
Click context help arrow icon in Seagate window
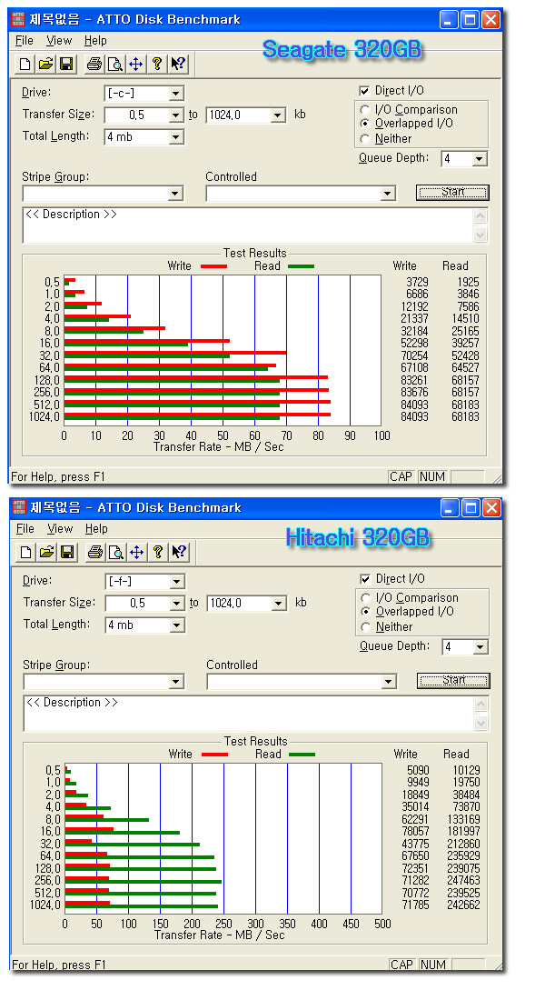click(178, 64)
